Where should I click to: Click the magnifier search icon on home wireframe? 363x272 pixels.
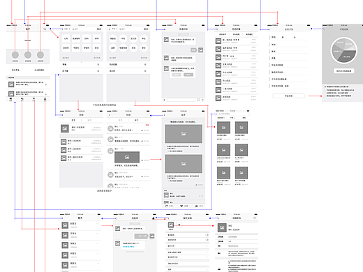[45, 29]
